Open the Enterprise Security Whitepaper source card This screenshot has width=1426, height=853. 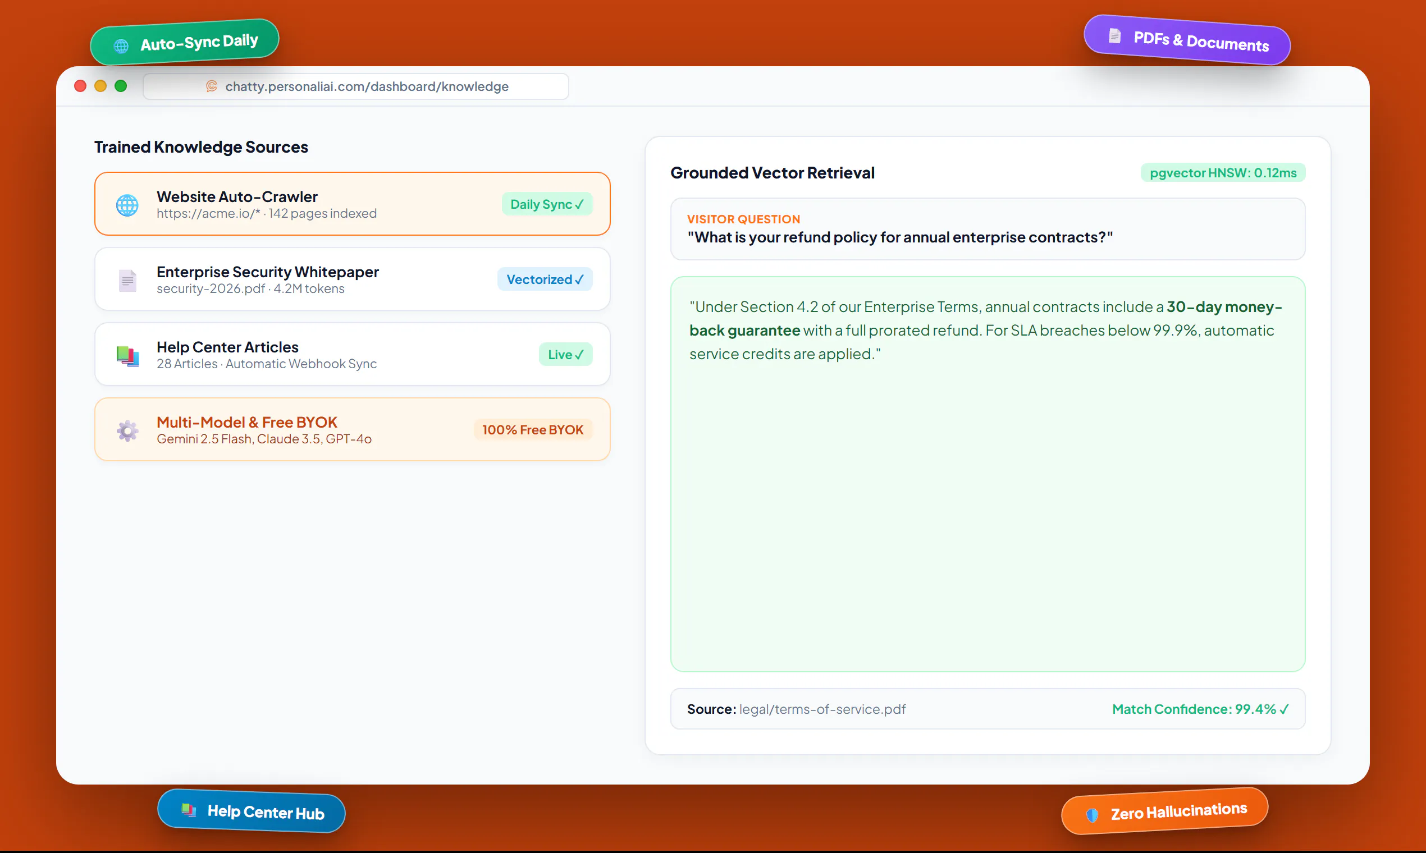click(352, 279)
